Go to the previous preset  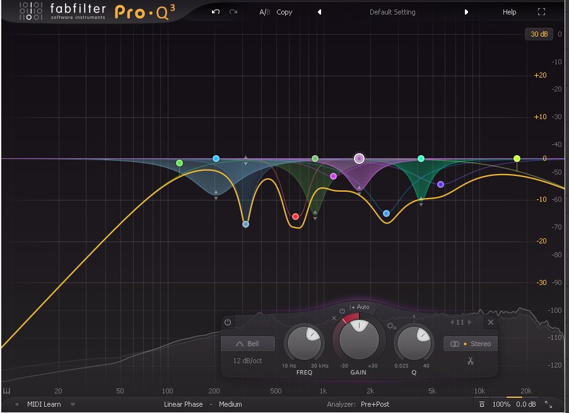coord(319,12)
